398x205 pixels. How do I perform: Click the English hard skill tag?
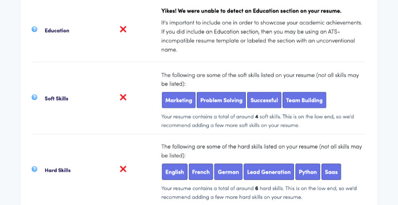tap(175, 172)
